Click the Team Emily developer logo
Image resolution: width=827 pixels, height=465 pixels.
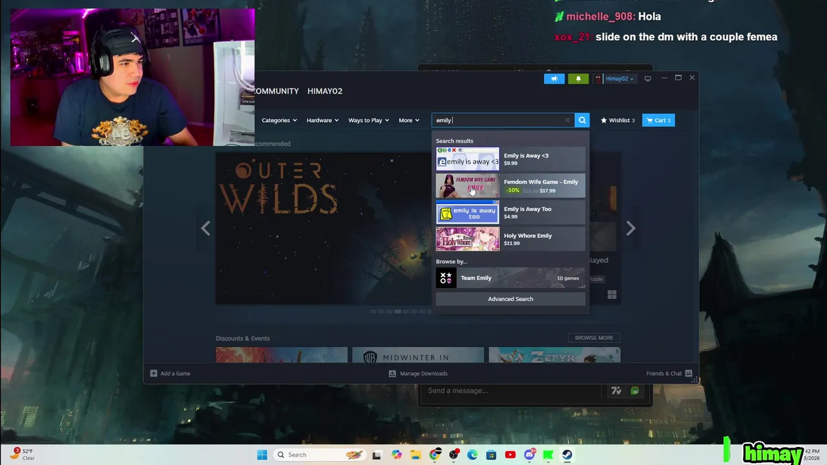tap(446, 278)
